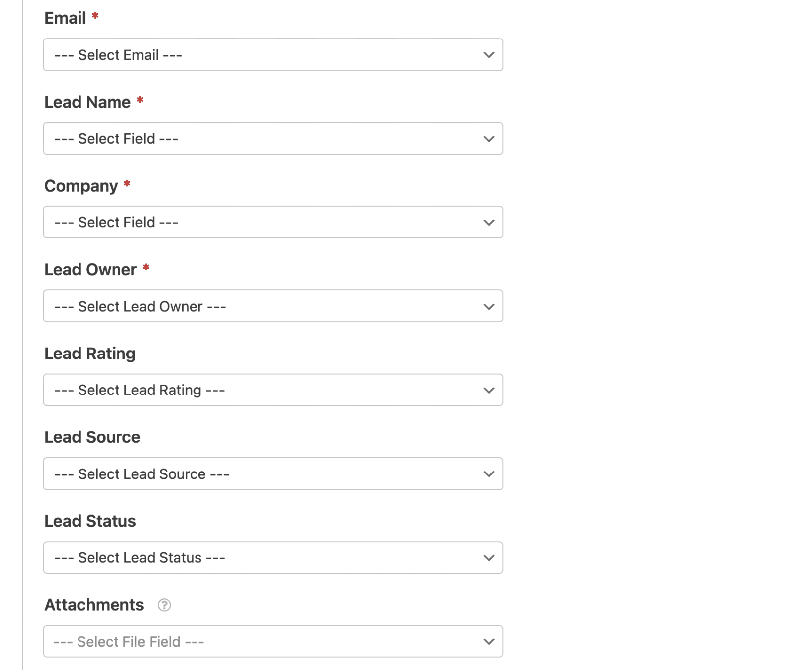Open the Select Lead Source dropdown
This screenshot has height=670, width=790.
(273, 474)
